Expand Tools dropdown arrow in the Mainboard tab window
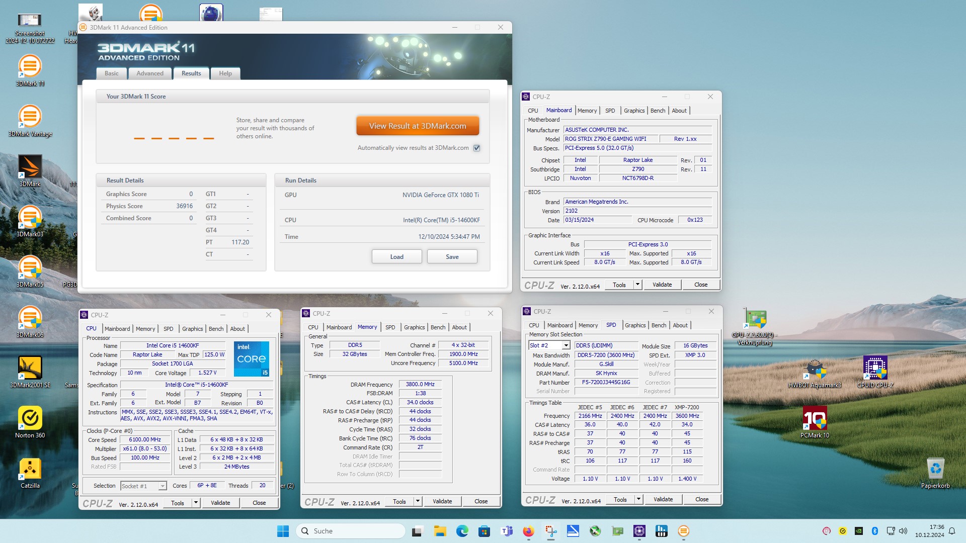 point(637,285)
